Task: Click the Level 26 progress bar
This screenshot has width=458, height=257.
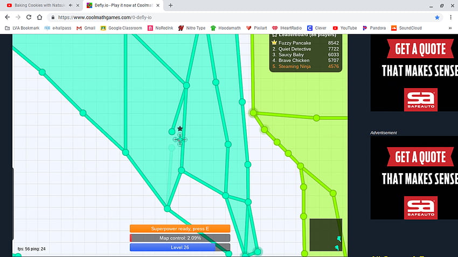Action: click(x=180, y=247)
